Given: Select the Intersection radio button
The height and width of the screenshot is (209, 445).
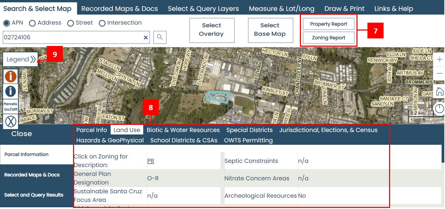Looking at the screenshot, I should [102, 23].
